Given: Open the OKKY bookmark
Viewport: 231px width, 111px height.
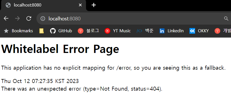Looking at the screenshot, I should click(x=199, y=31).
